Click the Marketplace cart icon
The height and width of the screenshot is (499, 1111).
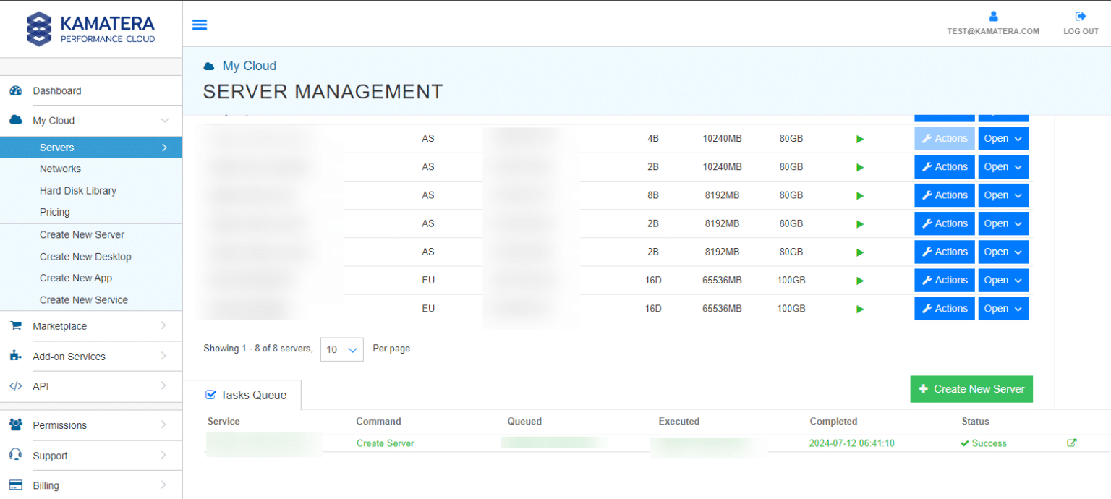click(15, 325)
